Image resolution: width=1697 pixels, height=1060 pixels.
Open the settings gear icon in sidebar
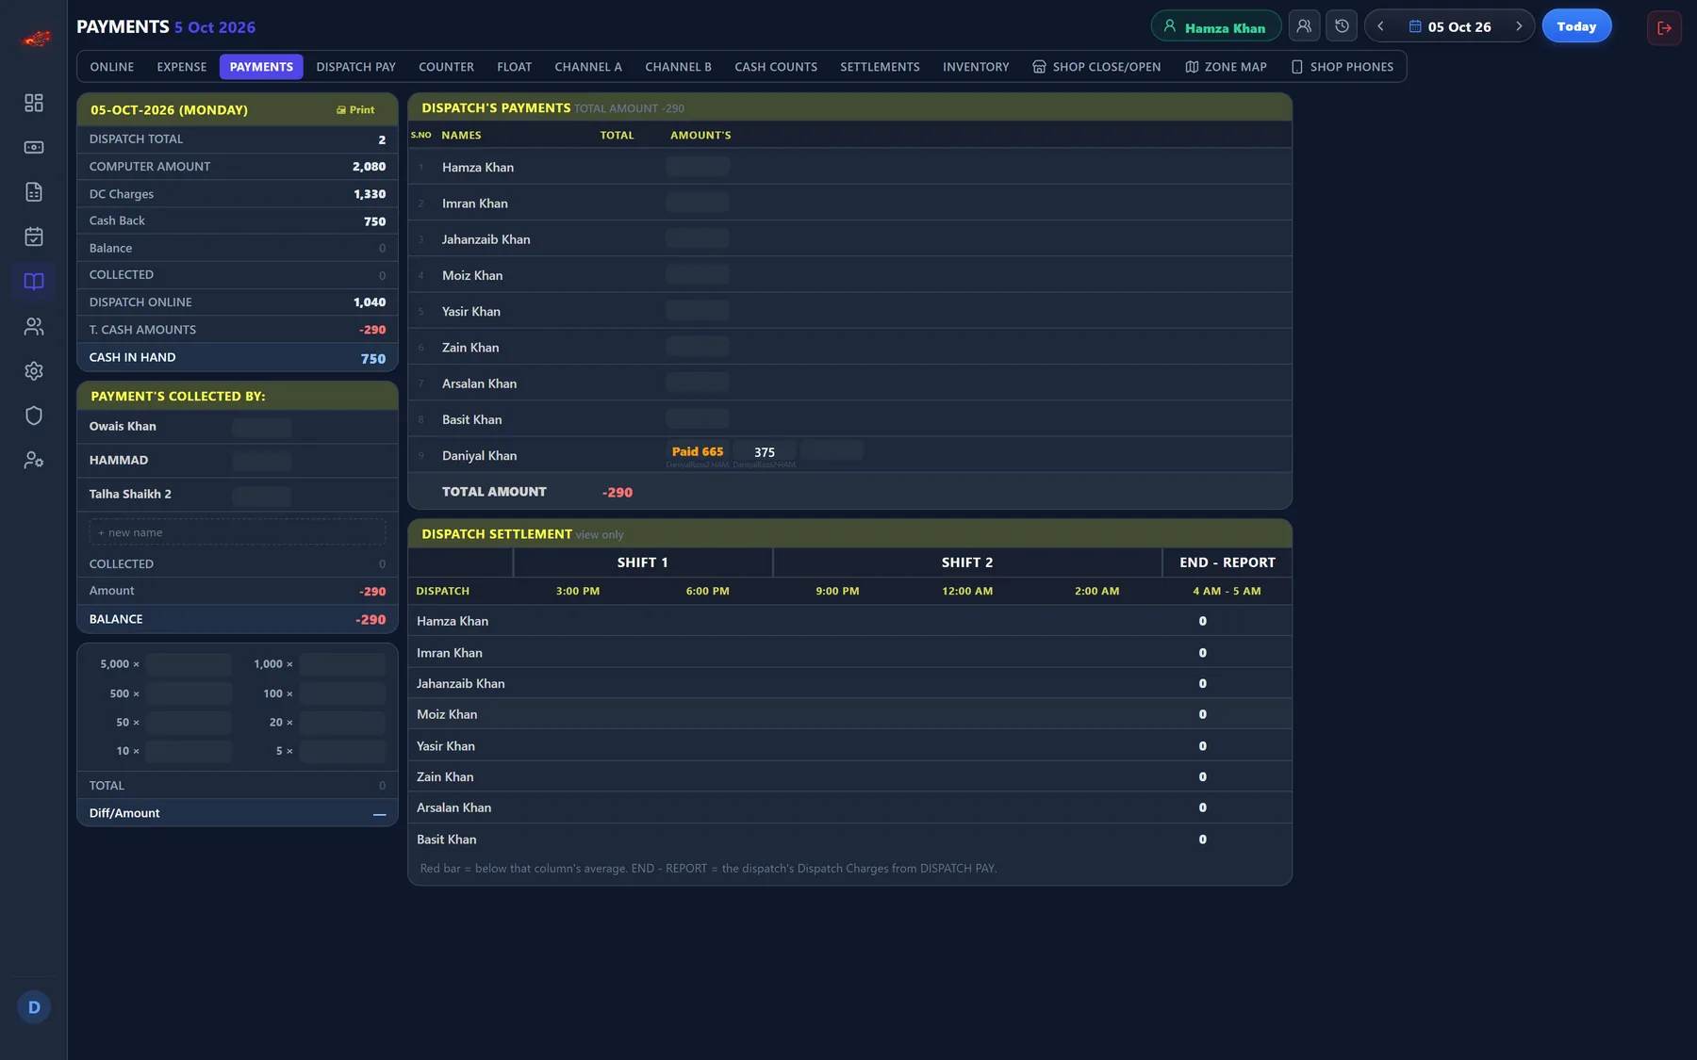(34, 371)
